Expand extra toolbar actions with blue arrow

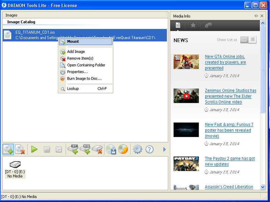[x=164, y=149]
